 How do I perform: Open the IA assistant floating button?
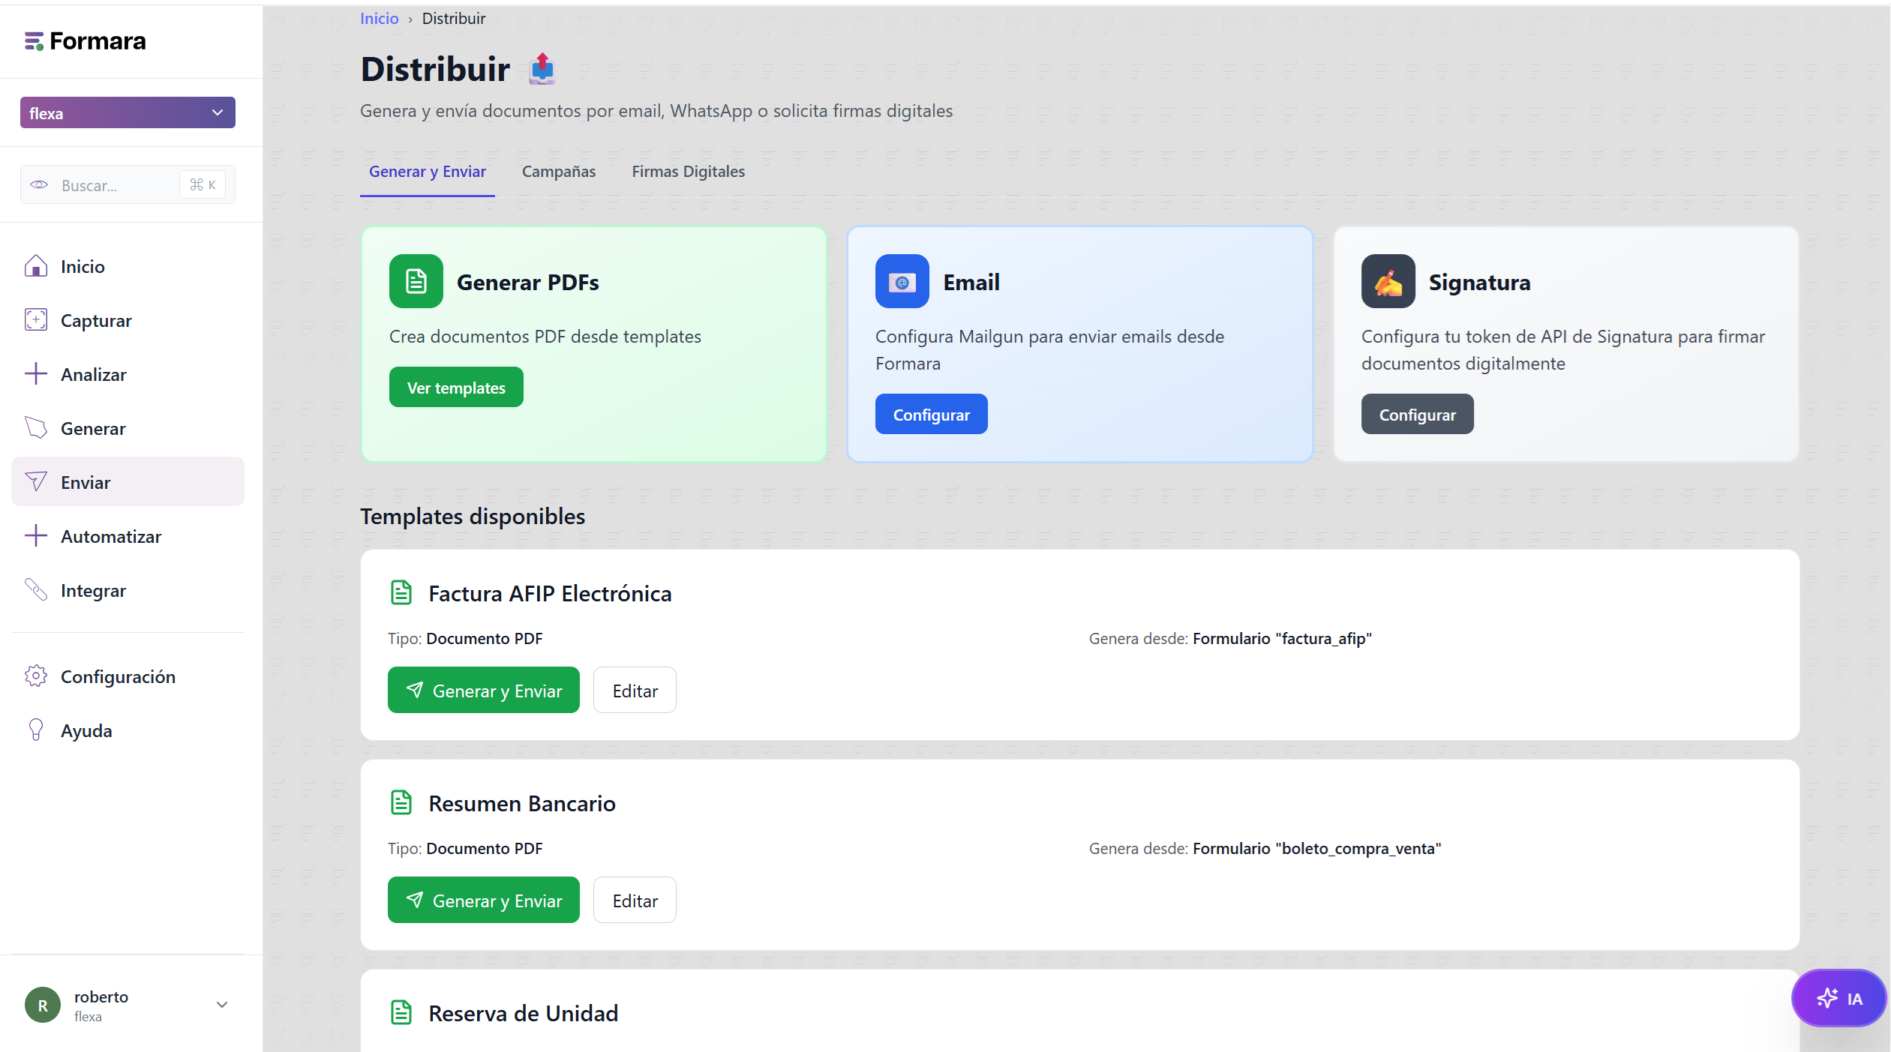pyautogui.click(x=1838, y=998)
